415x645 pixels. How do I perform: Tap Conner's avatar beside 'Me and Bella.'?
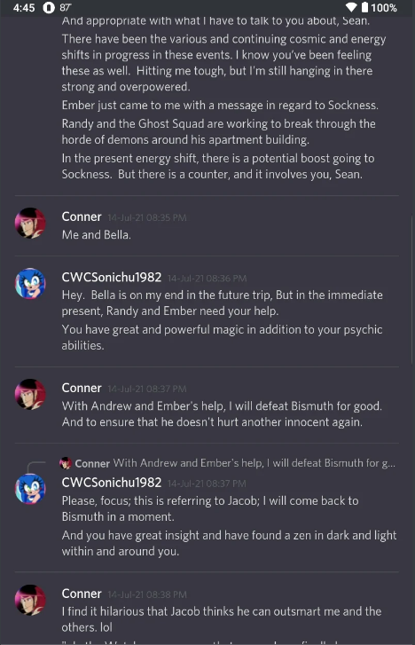[30, 224]
